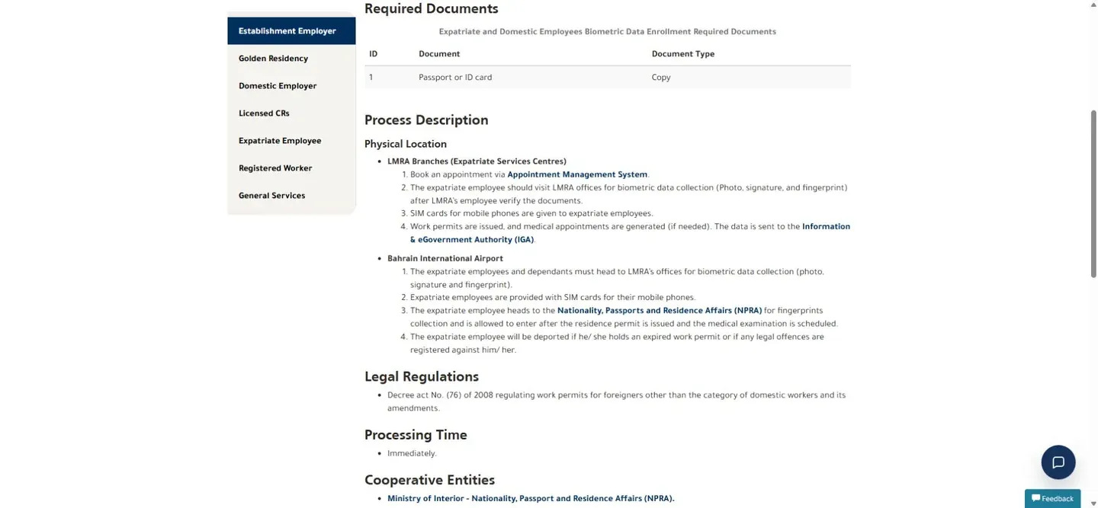Viewport: 1098px width, 508px height.
Task: Click the Immediately bullet text
Action: click(412, 454)
